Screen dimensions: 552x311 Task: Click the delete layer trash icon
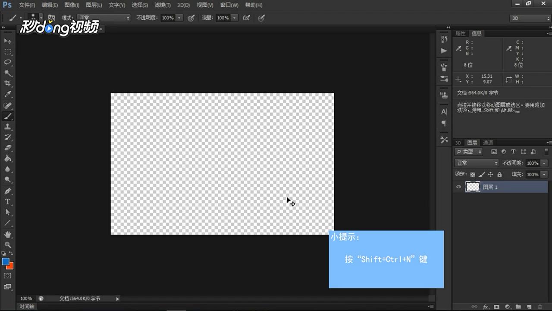[x=539, y=307]
